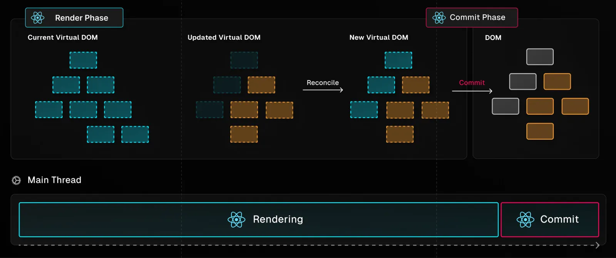Select the teal root node of New Virtual DOM
This screenshot has height=258, width=616.
point(398,60)
